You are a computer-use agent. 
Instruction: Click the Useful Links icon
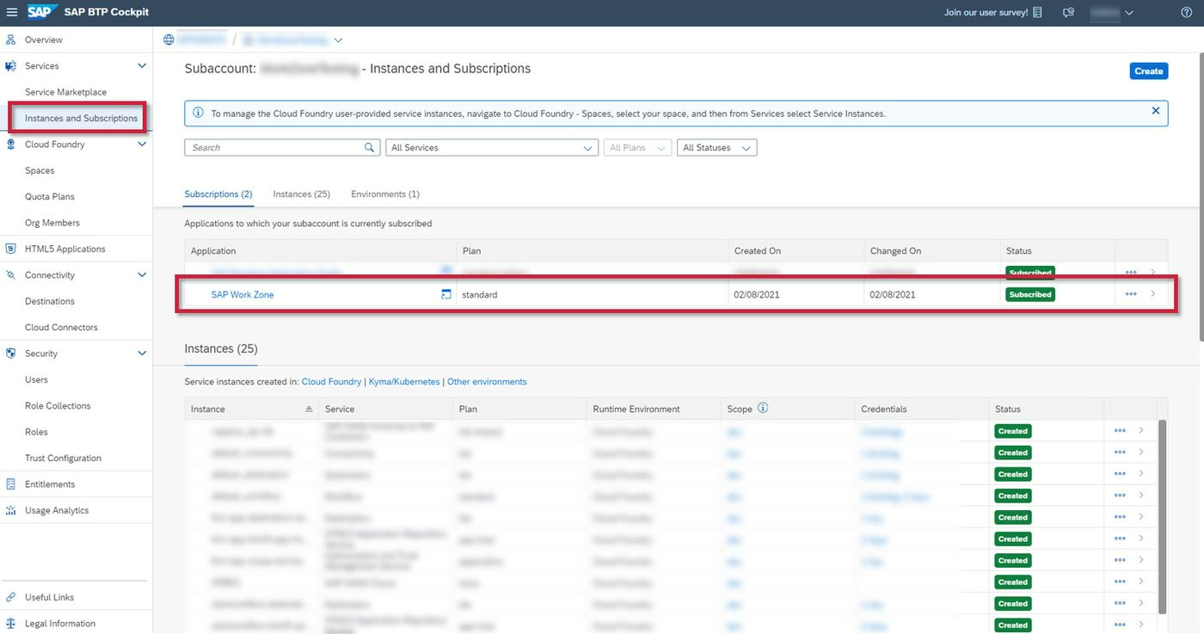pyautogui.click(x=10, y=597)
